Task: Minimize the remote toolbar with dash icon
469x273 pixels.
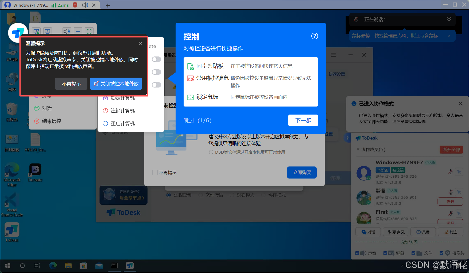Action: coord(78,31)
